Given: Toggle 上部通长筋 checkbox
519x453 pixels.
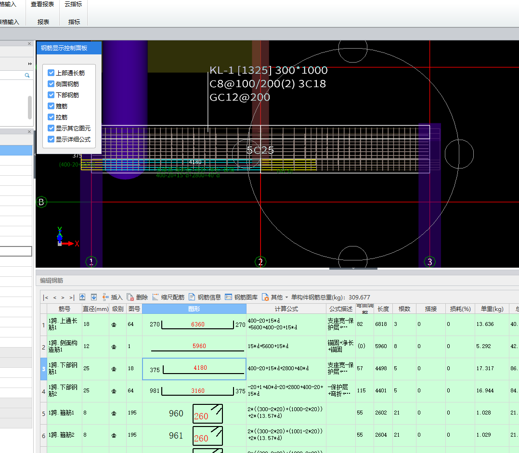Looking at the screenshot, I should click(x=51, y=73).
